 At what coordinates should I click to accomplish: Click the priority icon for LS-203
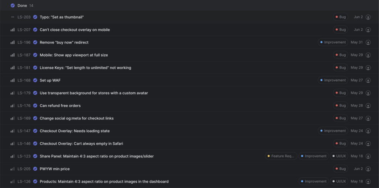point(13,17)
